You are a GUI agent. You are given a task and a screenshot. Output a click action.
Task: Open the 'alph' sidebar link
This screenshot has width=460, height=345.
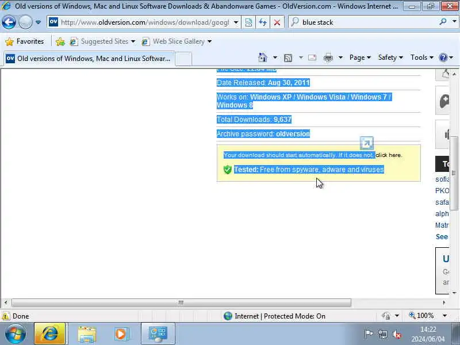[442, 213]
